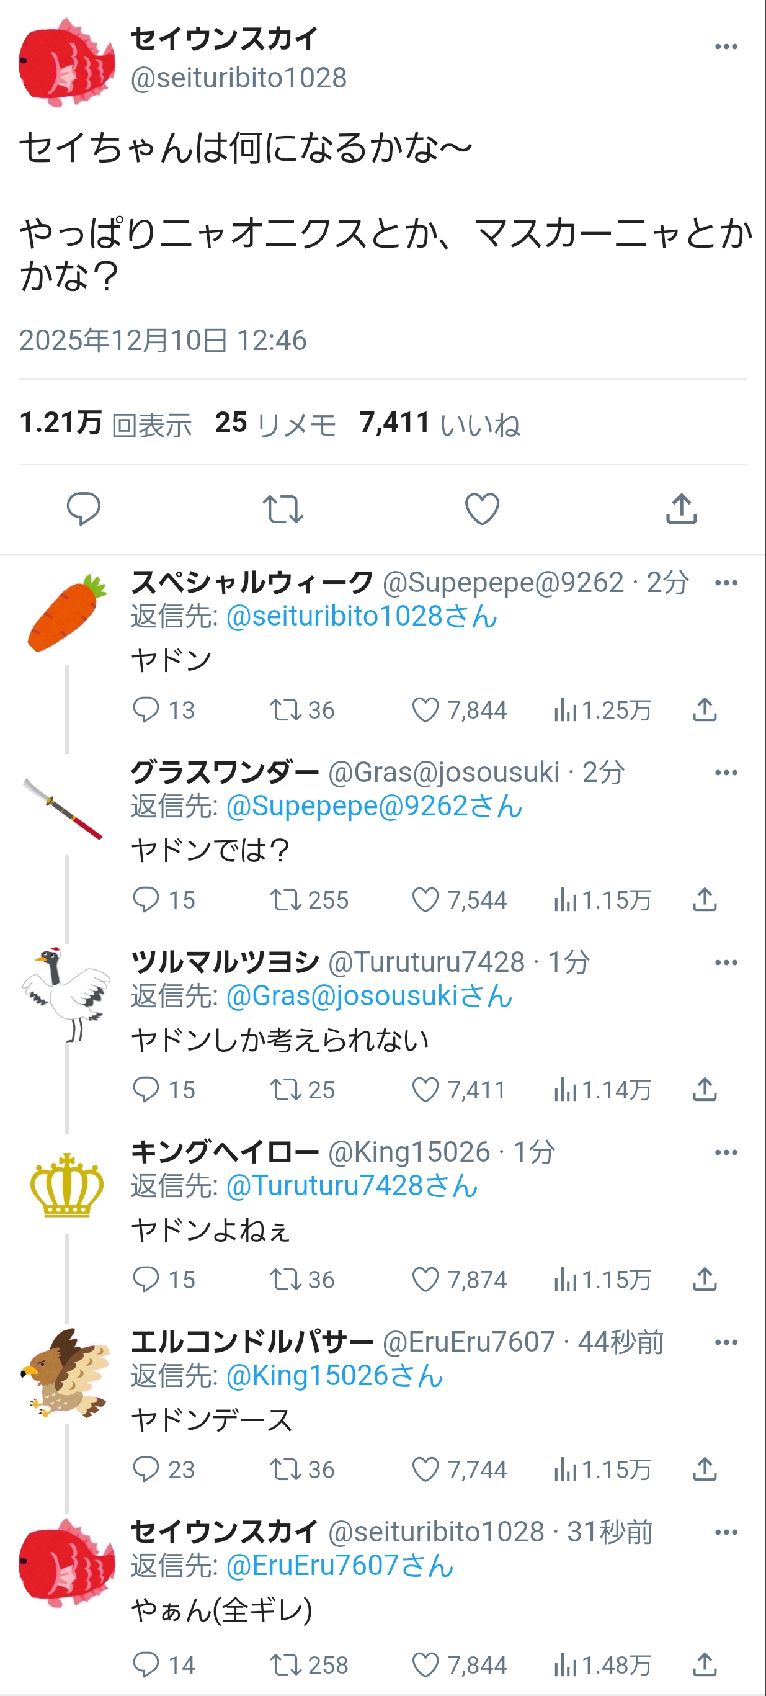Retweet セイウンスカイ's "やぁん(全ギレ)" reply
Image resolution: width=766 pixels, height=1696 pixels.
coord(284,1665)
